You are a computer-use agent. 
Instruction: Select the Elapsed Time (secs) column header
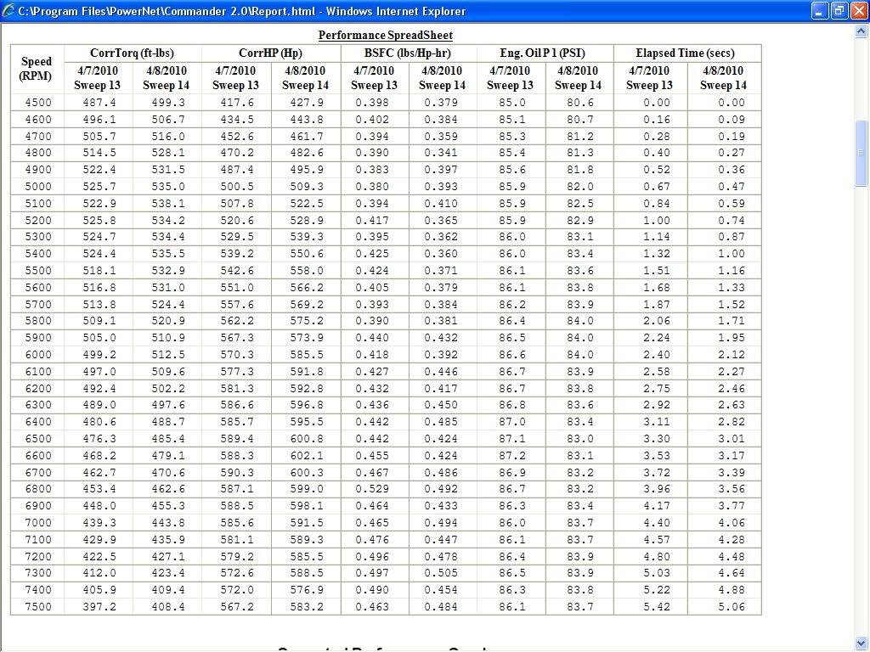click(686, 53)
